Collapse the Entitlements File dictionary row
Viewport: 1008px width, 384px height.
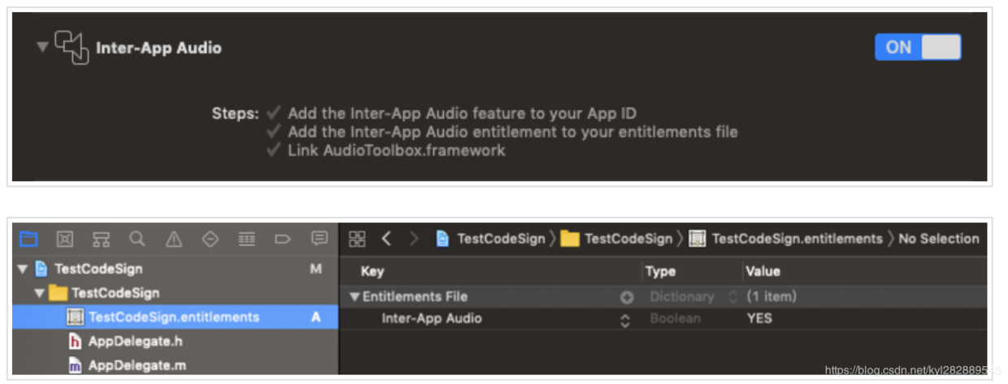coord(354,297)
